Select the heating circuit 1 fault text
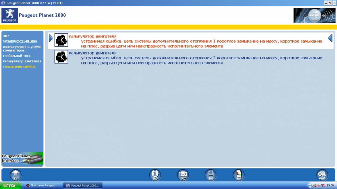This screenshot has height=189, width=337. (201, 44)
